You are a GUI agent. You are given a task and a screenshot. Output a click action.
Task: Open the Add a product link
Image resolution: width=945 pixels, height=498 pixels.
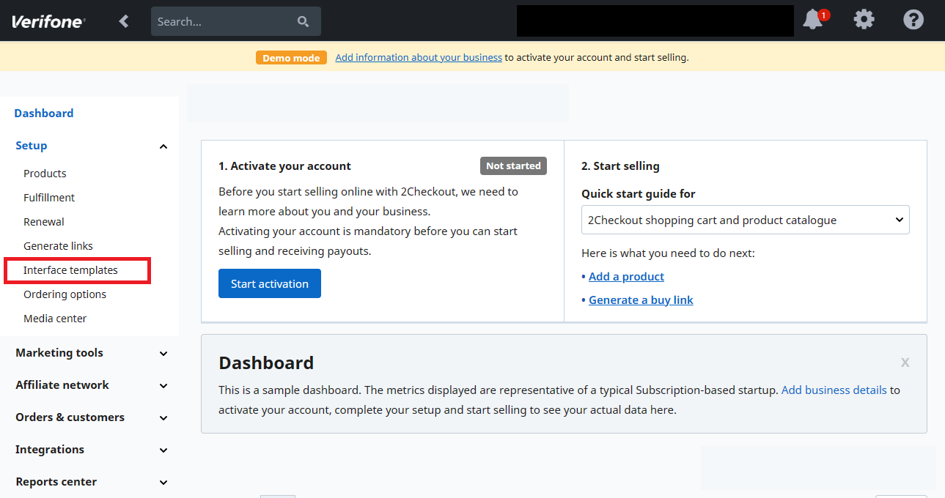point(625,276)
